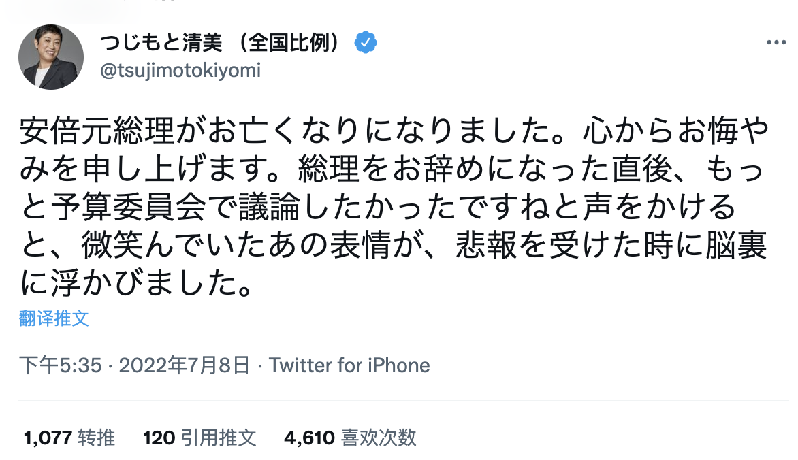Screen dimensions: 798x460
Task: Open the more options ellipsis menu
Action: [776, 42]
